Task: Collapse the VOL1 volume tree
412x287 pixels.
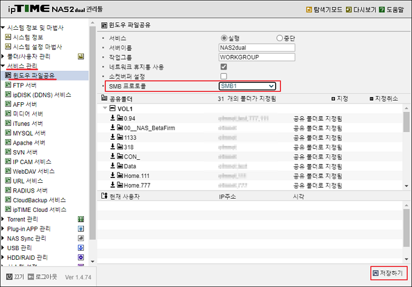Action: 105,108
